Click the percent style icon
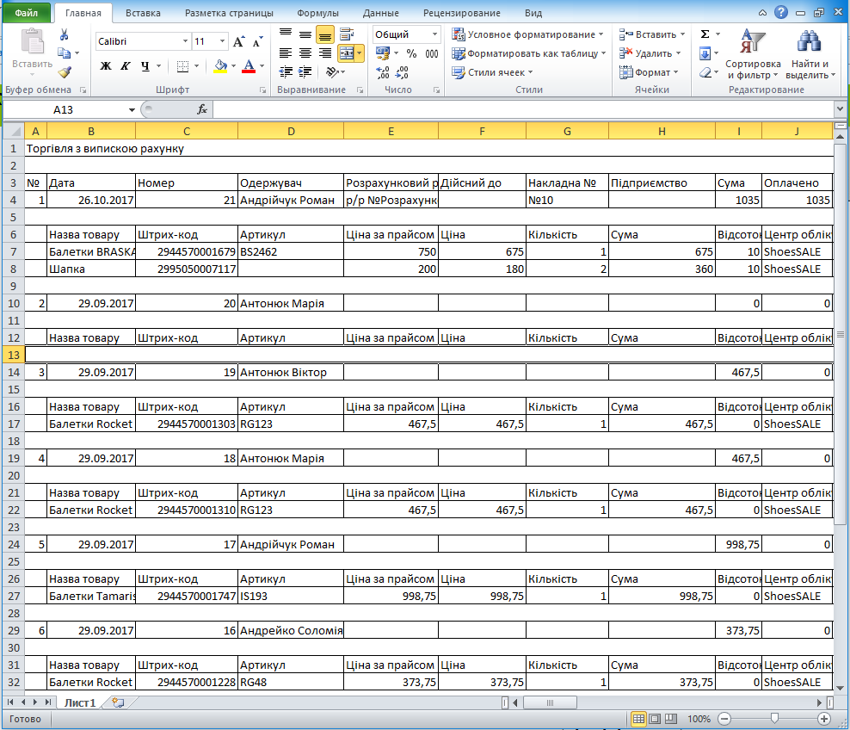This screenshot has width=850, height=730. point(410,53)
